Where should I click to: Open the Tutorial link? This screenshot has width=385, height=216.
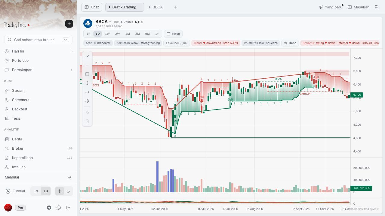pyautogui.click(x=16, y=191)
